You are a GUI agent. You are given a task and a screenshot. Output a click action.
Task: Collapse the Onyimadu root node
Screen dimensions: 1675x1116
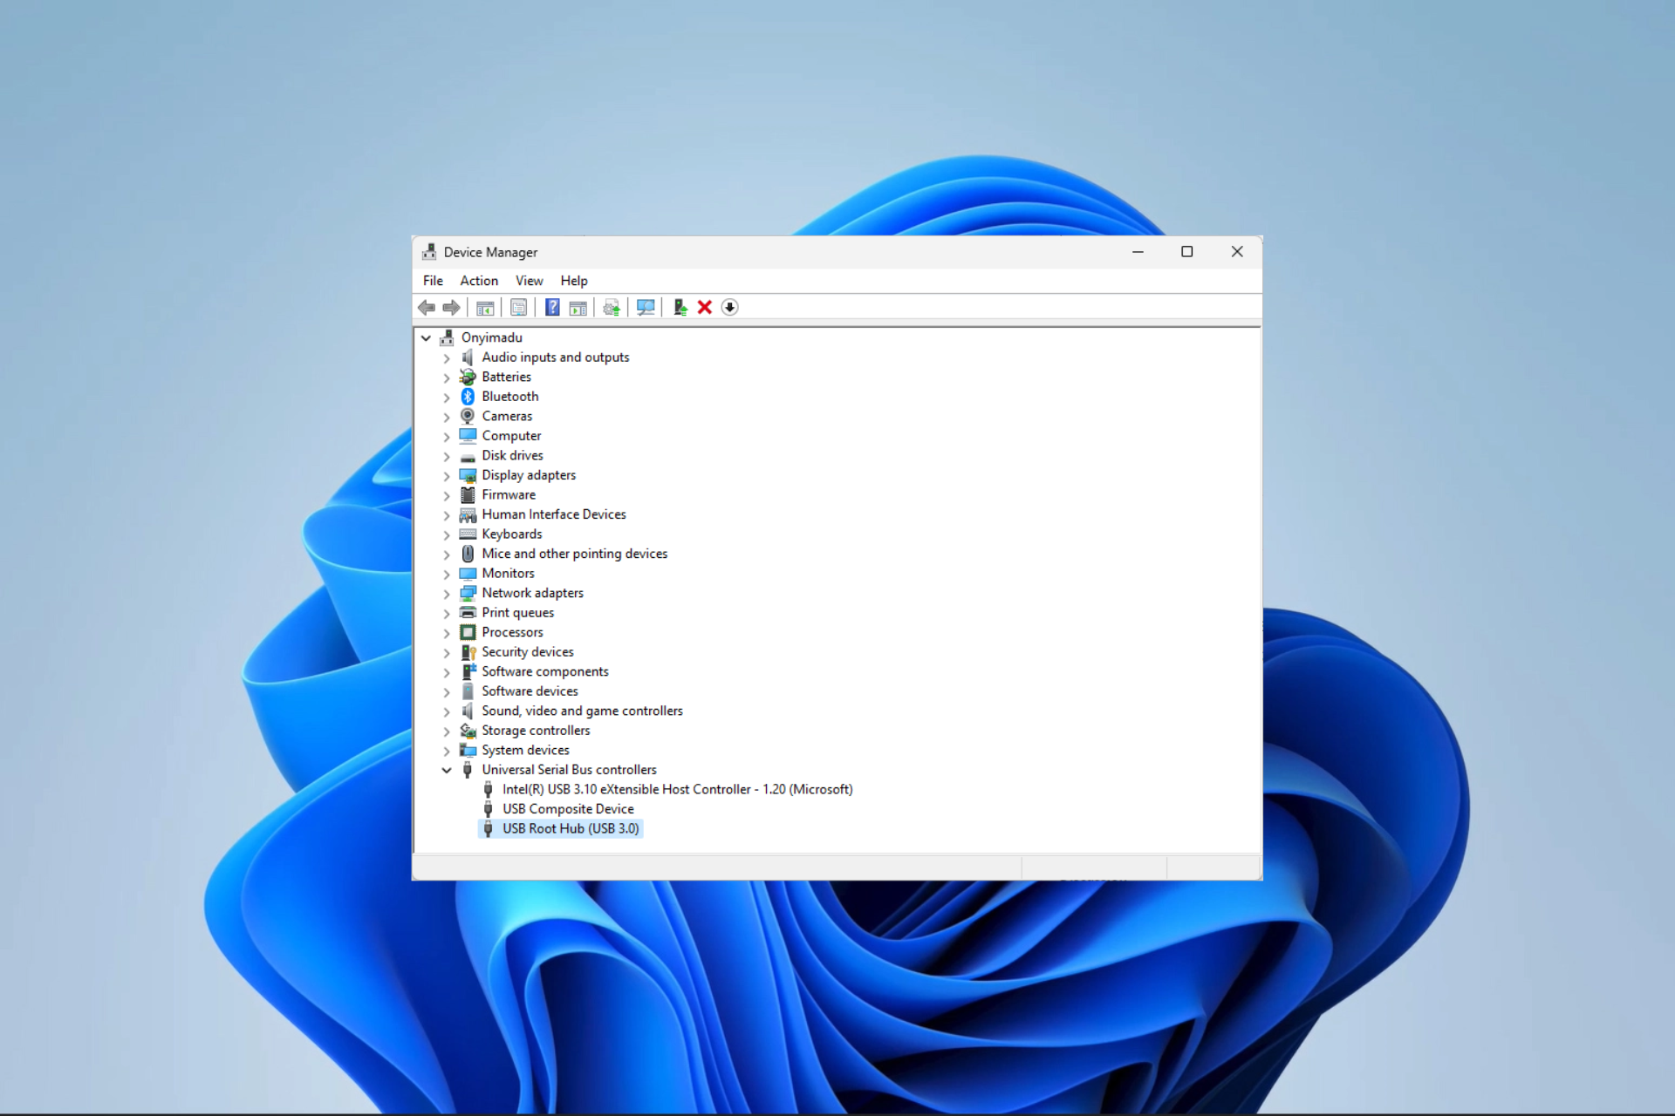tap(426, 337)
